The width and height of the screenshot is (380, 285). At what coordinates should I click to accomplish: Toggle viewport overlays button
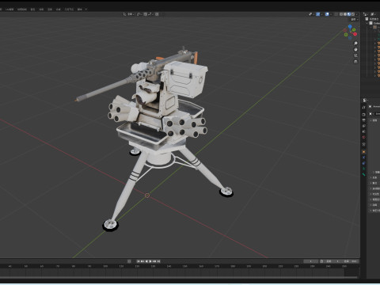coord(327,14)
